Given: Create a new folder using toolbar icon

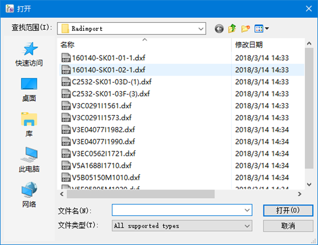Looking at the screenshot, I should pyautogui.click(x=246, y=29).
